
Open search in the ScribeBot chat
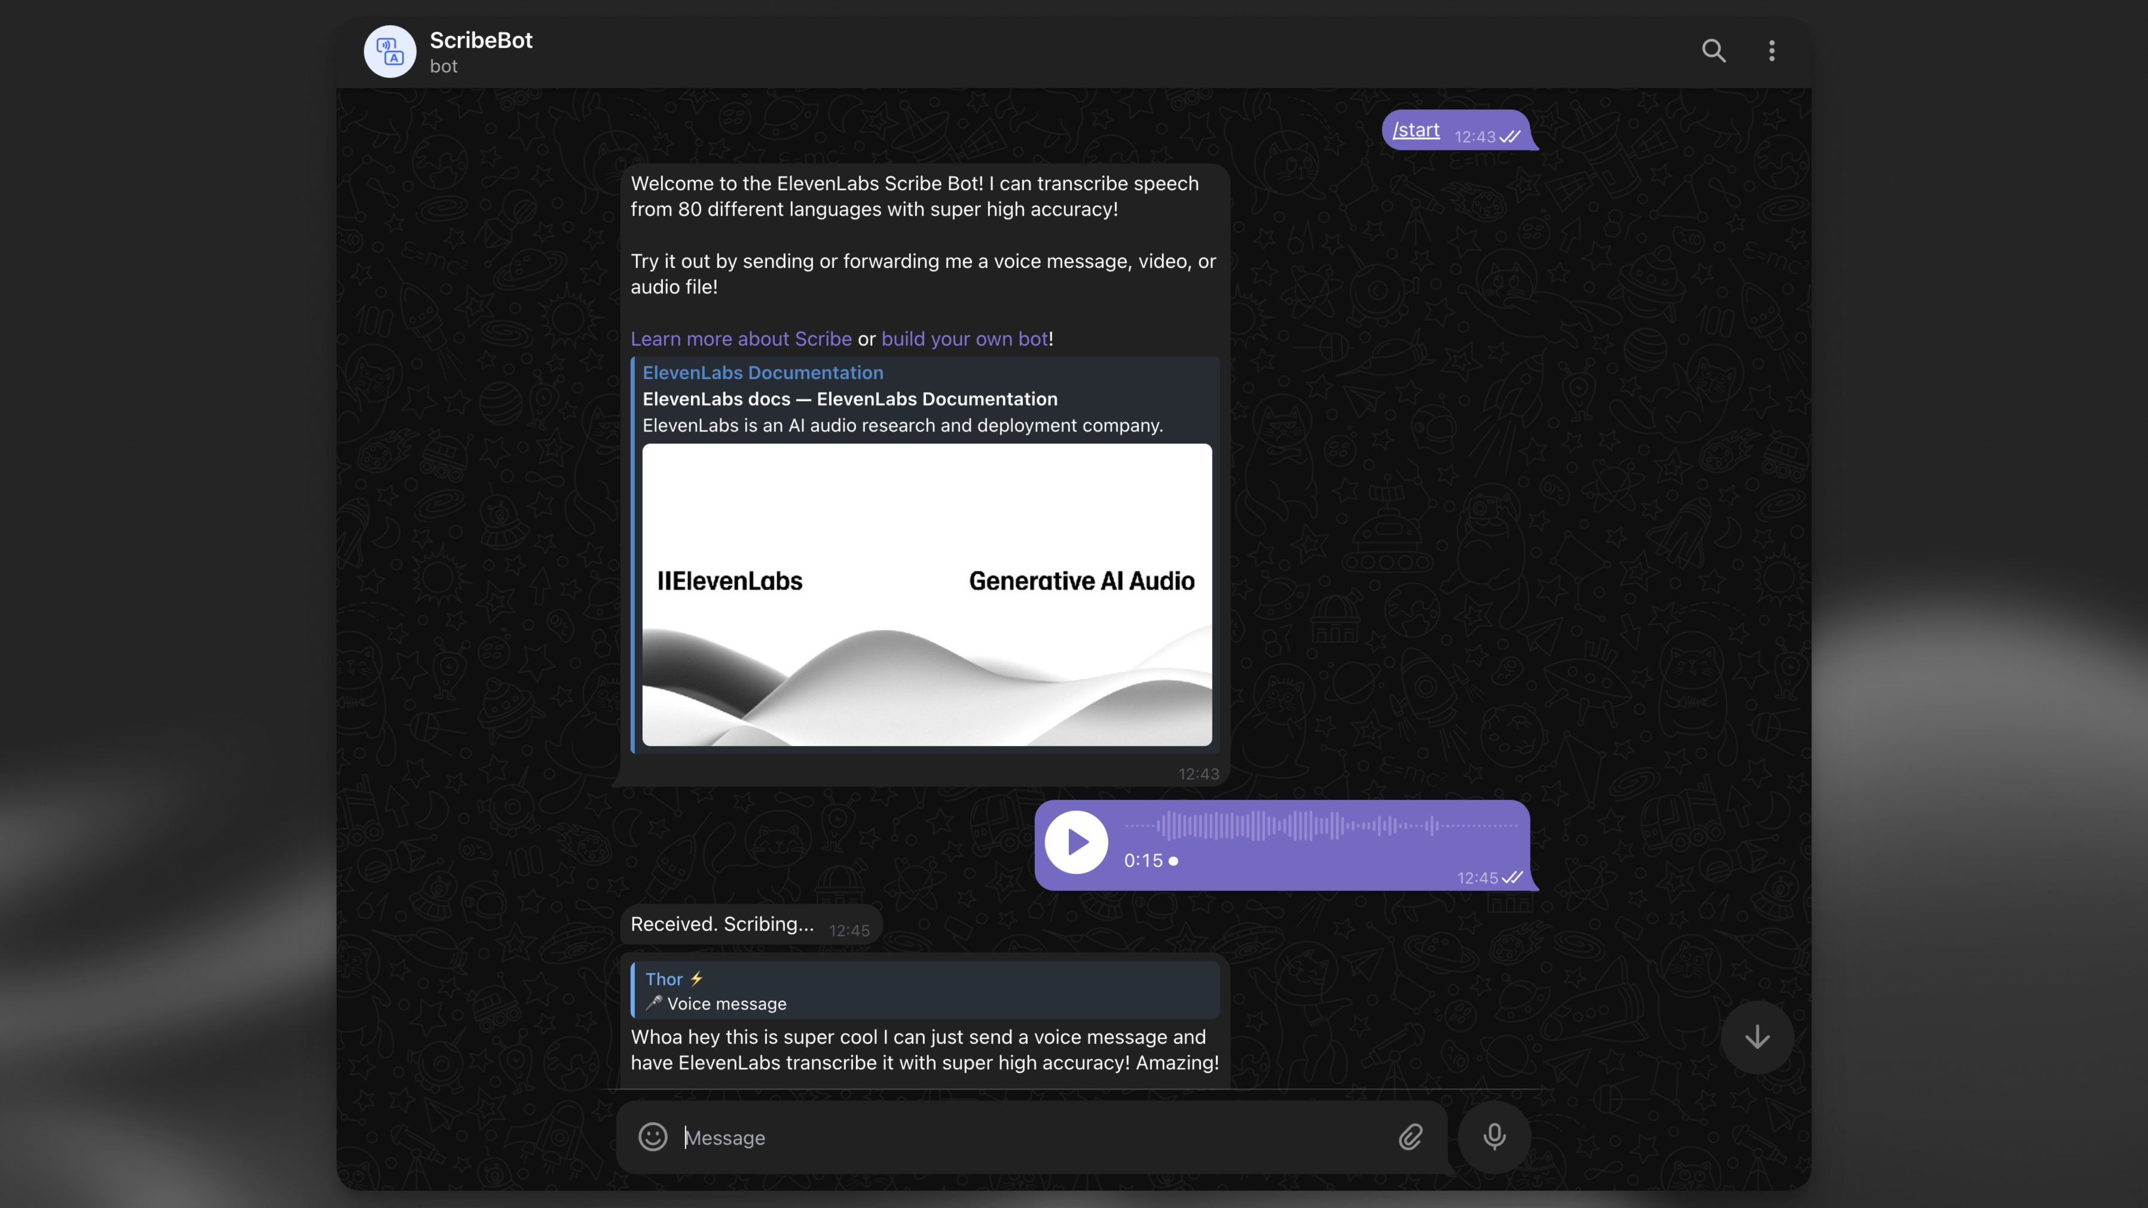tap(1713, 51)
